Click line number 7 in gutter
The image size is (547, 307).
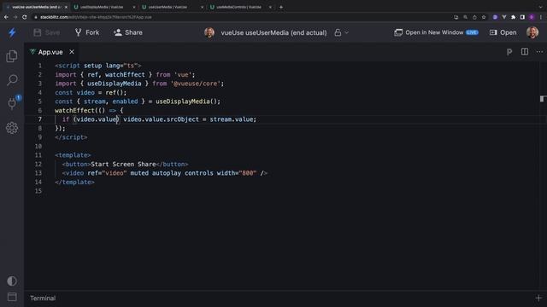coord(40,119)
